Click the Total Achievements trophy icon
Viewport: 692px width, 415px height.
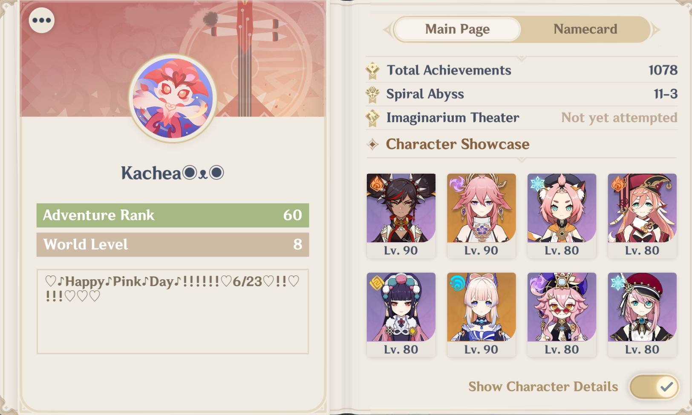pyautogui.click(x=373, y=70)
